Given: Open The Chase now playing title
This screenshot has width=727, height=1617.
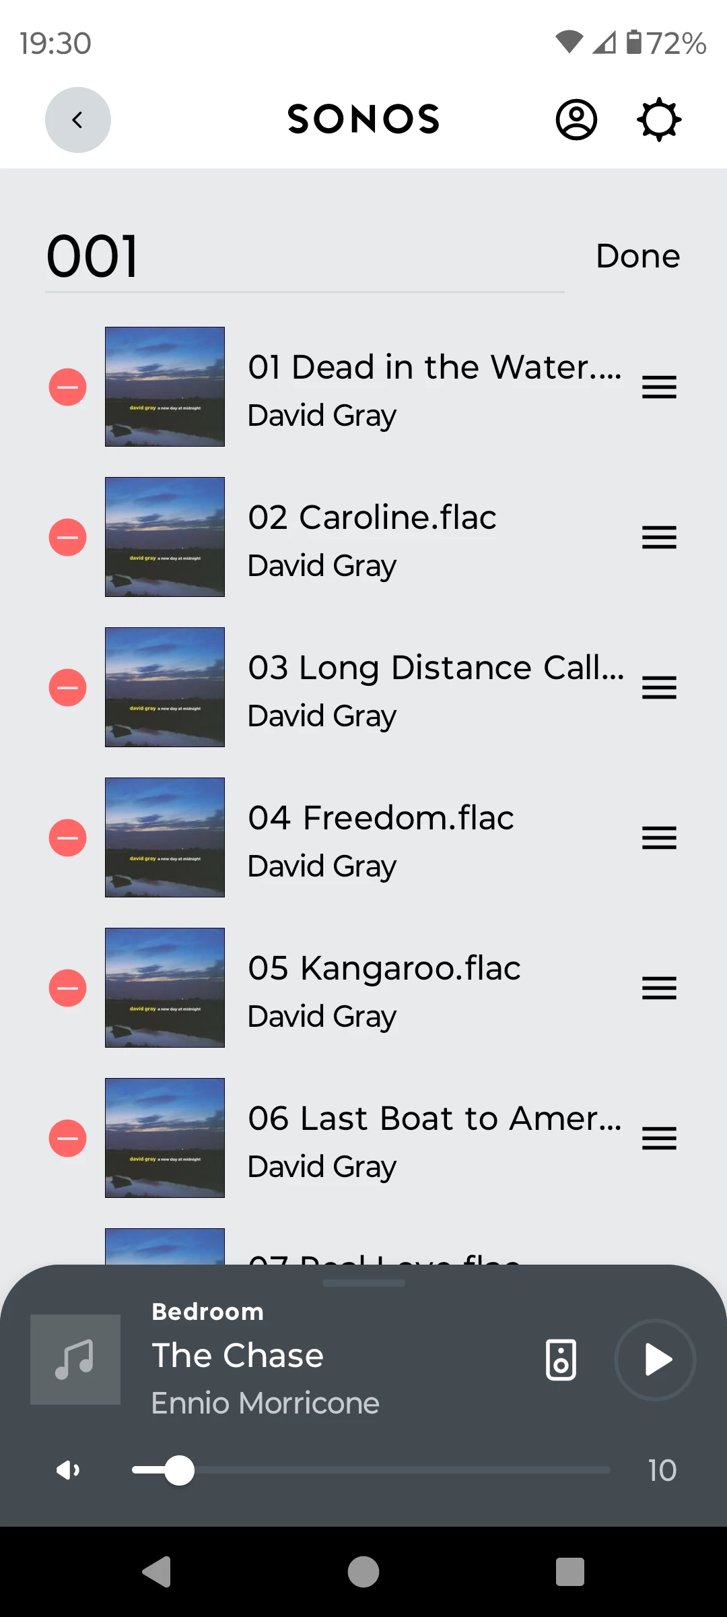Looking at the screenshot, I should click(238, 1356).
